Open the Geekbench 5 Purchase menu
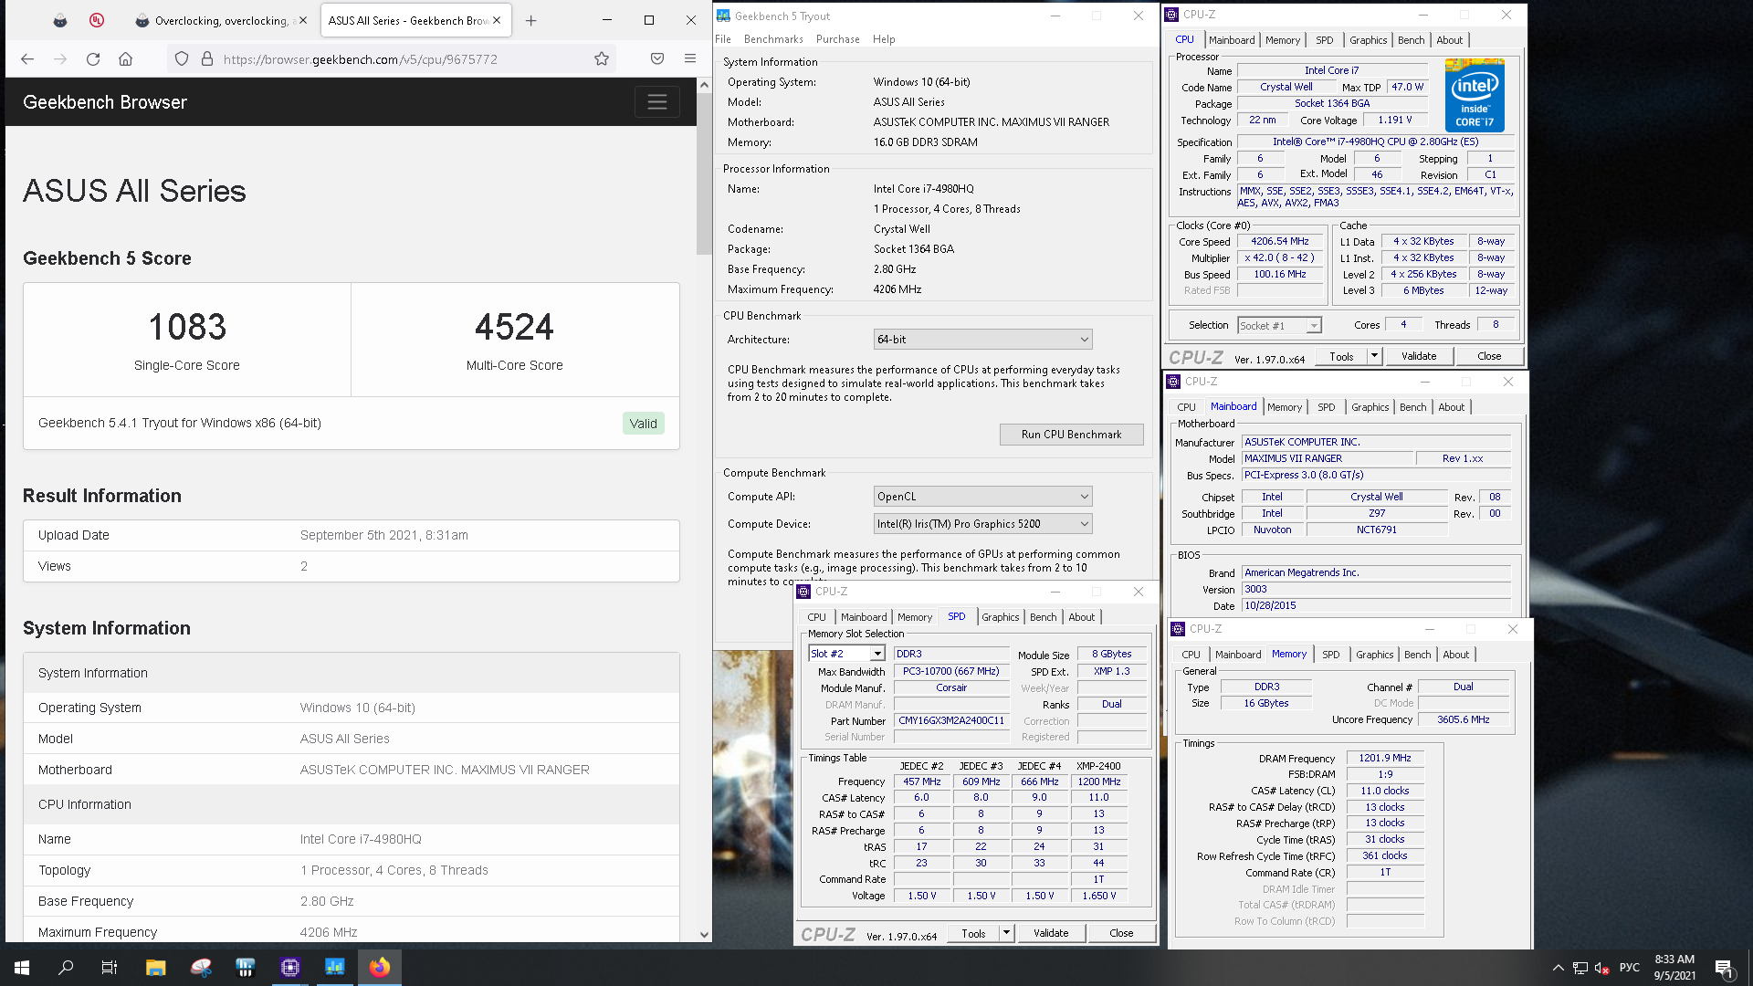The width and height of the screenshot is (1753, 986). point(838,39)
